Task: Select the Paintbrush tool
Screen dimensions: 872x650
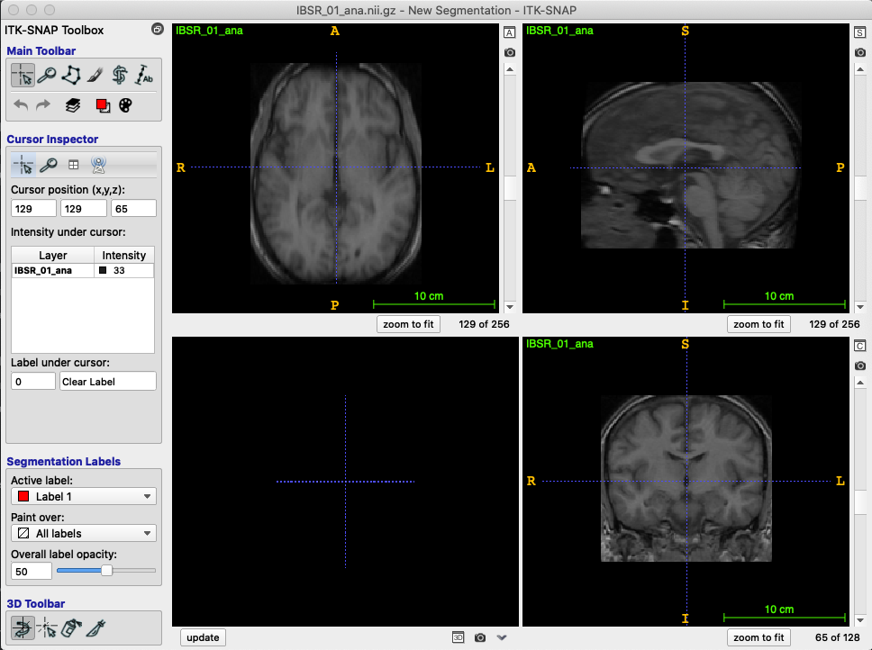Action: 95,76
